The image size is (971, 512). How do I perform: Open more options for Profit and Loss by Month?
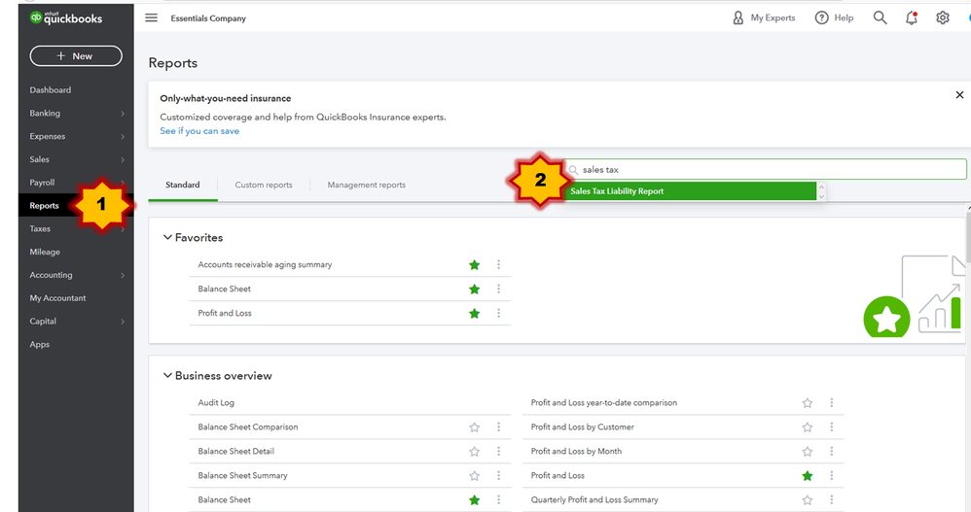point(831,451)
